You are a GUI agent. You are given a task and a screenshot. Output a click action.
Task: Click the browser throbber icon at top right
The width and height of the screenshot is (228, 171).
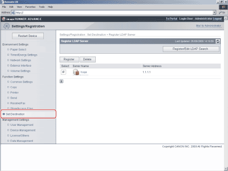pos(223,7)
